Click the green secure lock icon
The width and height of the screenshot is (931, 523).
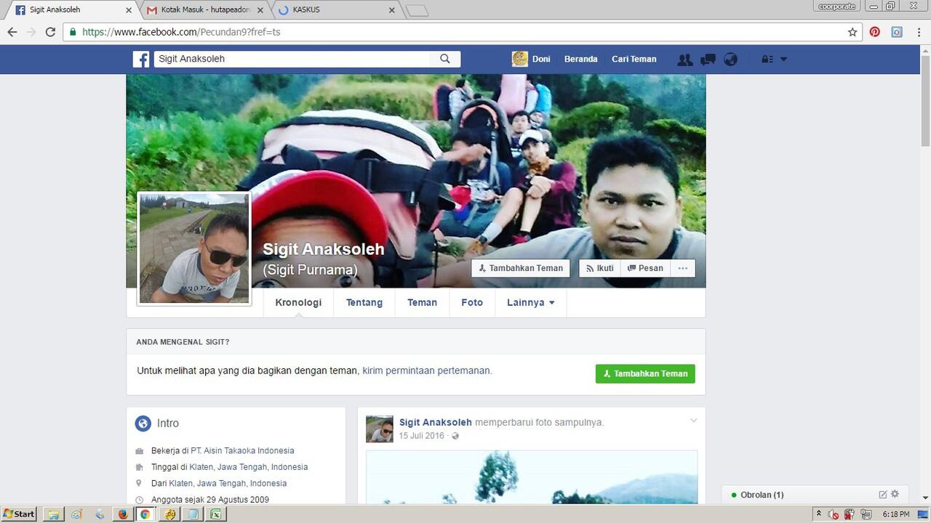point(73,32)
